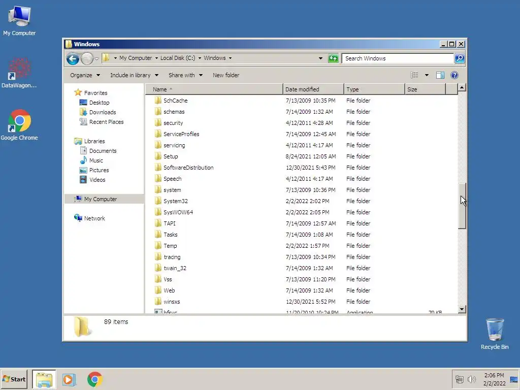
Task: Select Downloads under Favorites
Action: [x=103, y=112]
